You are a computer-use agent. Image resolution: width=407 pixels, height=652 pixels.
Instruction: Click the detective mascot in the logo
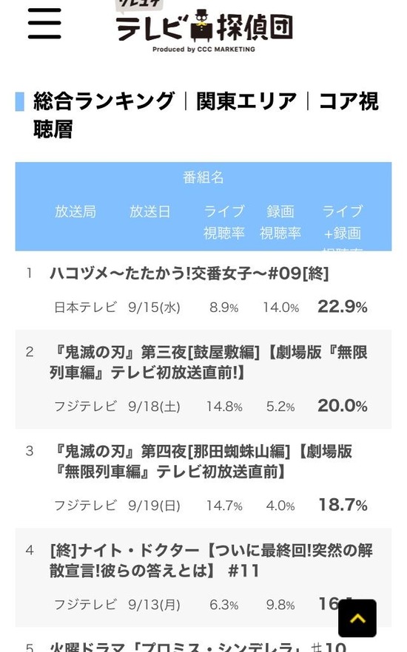[x=202, y=25]
